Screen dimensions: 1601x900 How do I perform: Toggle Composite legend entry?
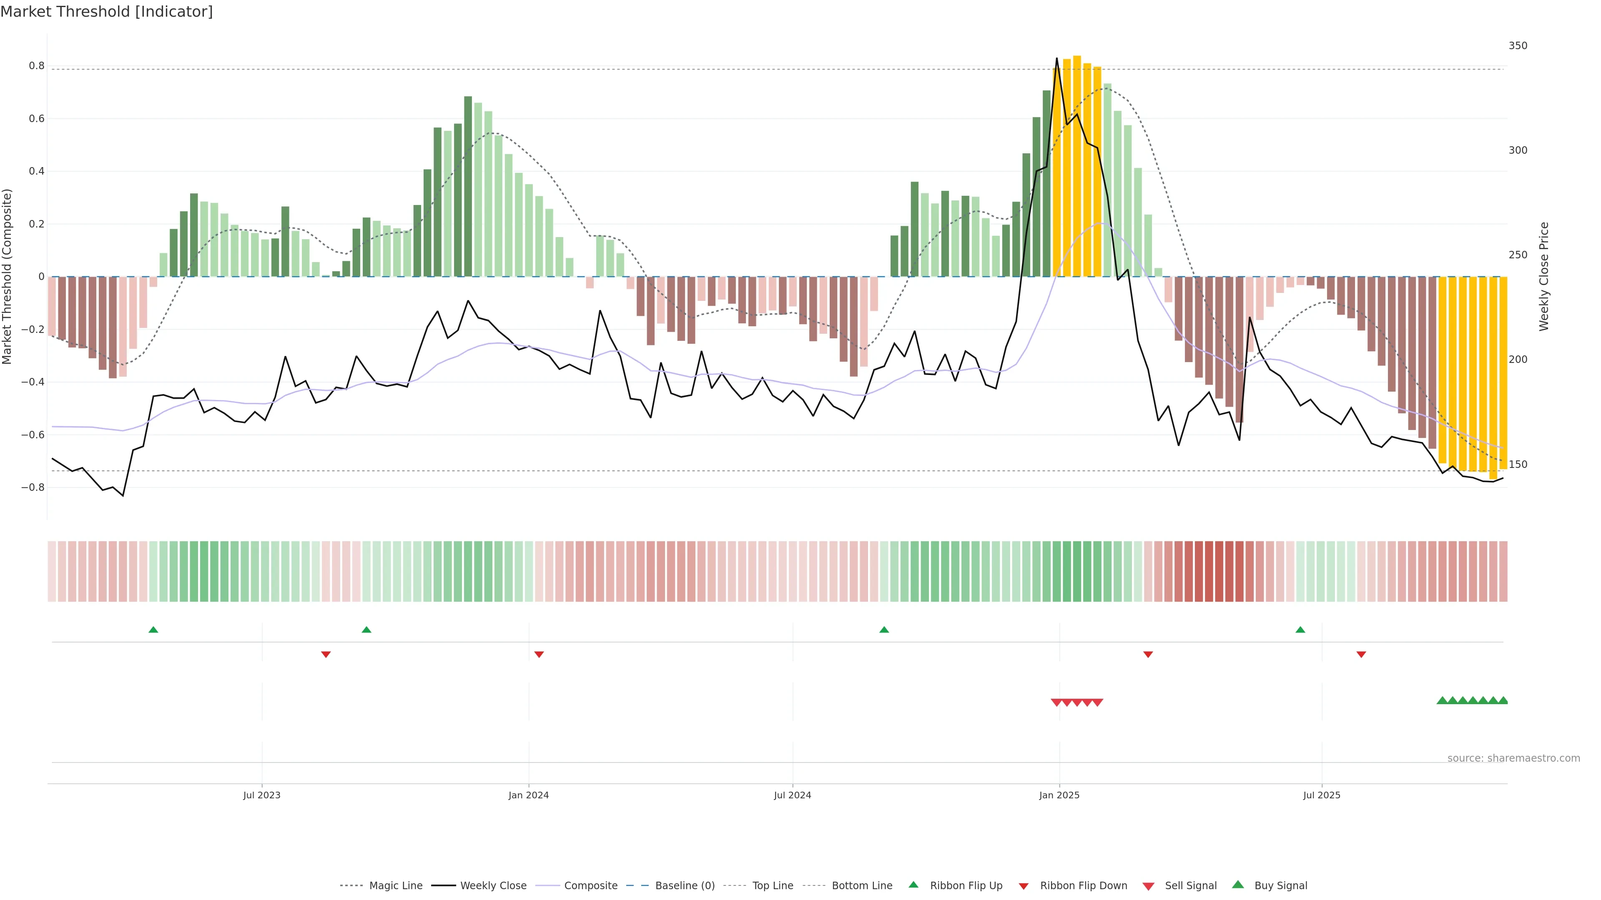click(590, 886)
